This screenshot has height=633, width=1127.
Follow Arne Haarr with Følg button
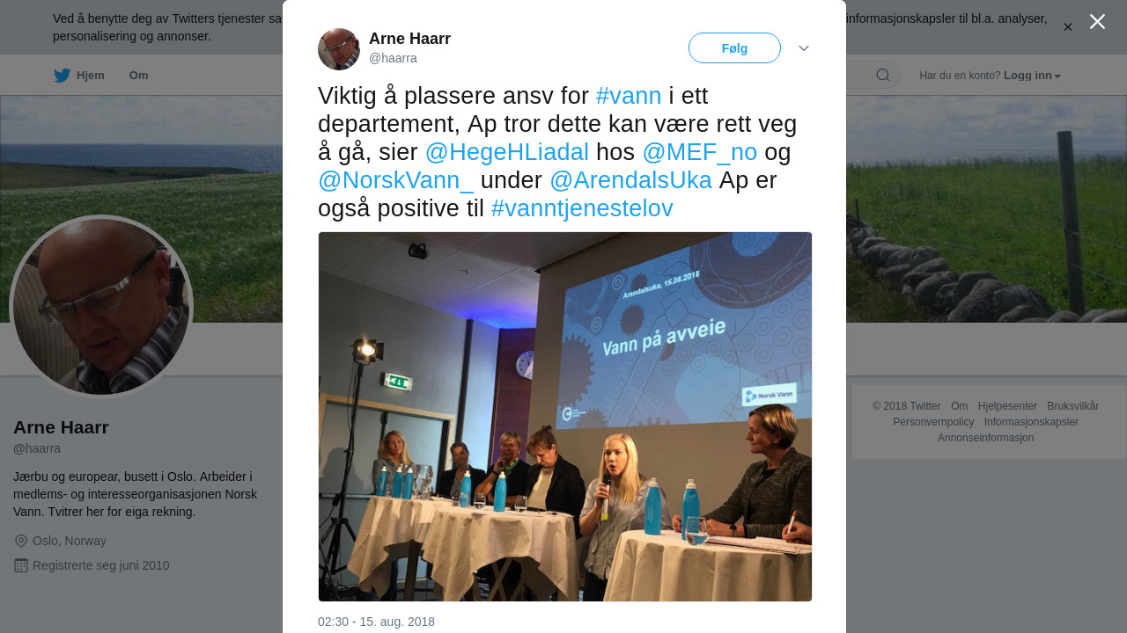tap(734, 48)
